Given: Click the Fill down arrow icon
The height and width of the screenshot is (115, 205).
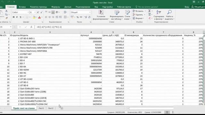Looking at the screenshot, I should click(150, 15).
